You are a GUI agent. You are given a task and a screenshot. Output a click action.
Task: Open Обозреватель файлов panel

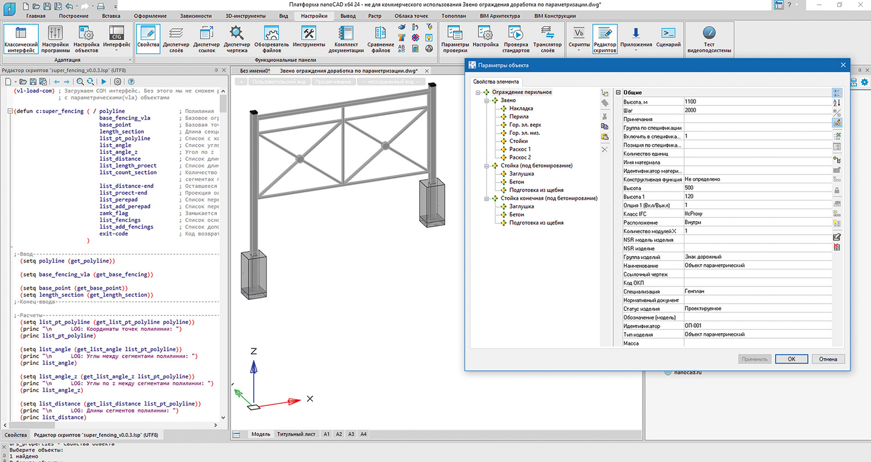(x=272, y=39)
